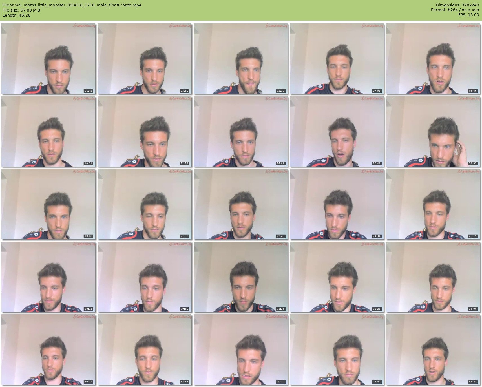Open the thumbnail stamped 10:31
The height and width of the screenshot is (387, 482).
(x=48, y=131)
